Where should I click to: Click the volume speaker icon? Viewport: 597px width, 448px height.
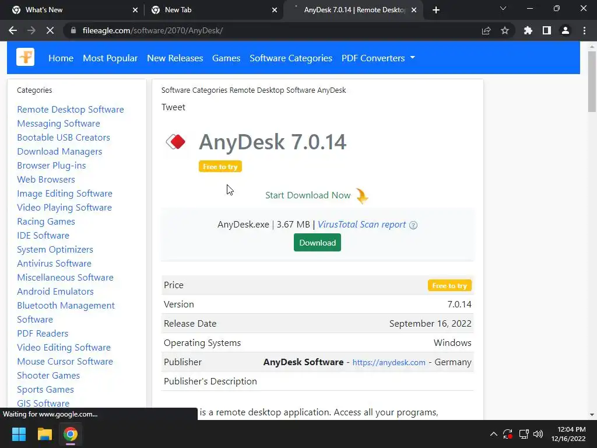[538, 434]
